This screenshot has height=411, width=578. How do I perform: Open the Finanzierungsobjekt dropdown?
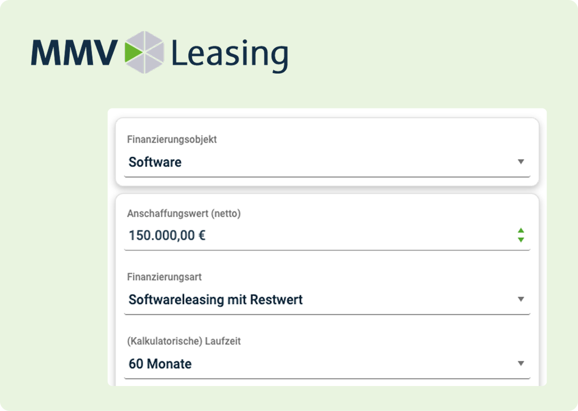[521, 162]
